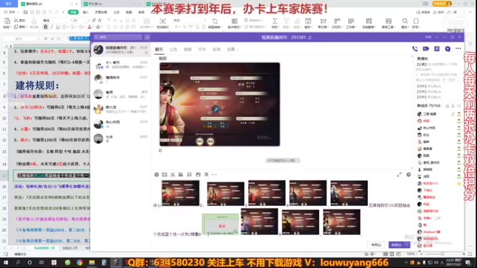Image resolution: width=477 pixels, height=268 pixels.
Task: Edit the group name via pencil icon
Action: point(309,38)
